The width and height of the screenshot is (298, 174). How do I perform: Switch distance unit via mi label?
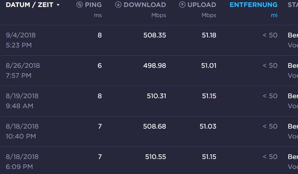(274, 15)
